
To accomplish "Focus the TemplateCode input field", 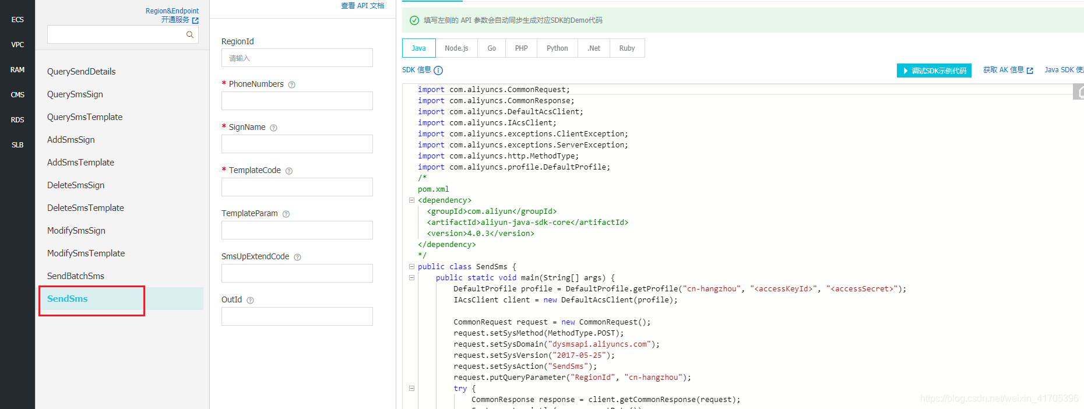I will 297,187.
